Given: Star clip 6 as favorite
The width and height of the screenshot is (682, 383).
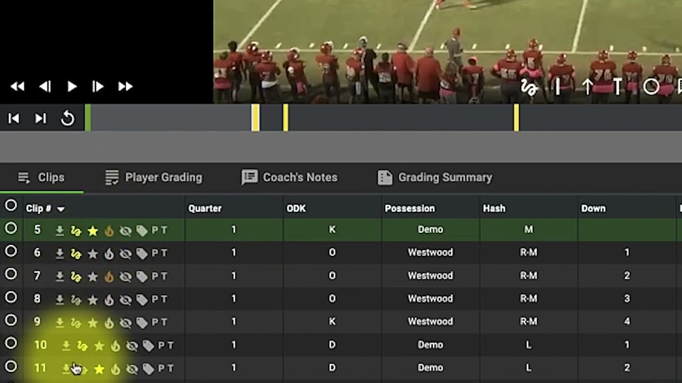Looking at the screenshot, I should pyautogui.click(x=93, y=254).
